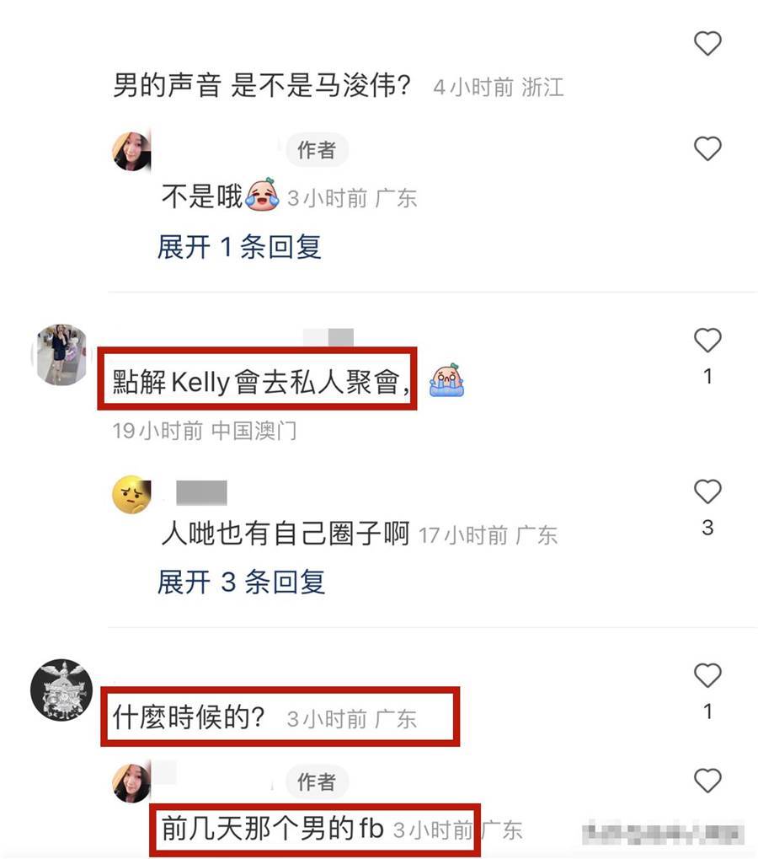This screenshot has width=758, height=859.
Task: Tap the laughing-tears emoji after 不是哦
Action: [x=262, y=194]
